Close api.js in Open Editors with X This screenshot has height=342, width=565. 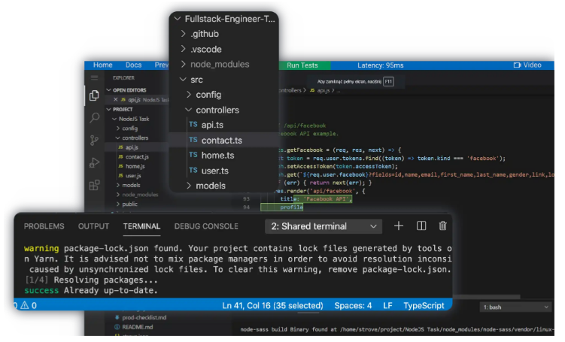pyautogui.click(x=115, y=100)
